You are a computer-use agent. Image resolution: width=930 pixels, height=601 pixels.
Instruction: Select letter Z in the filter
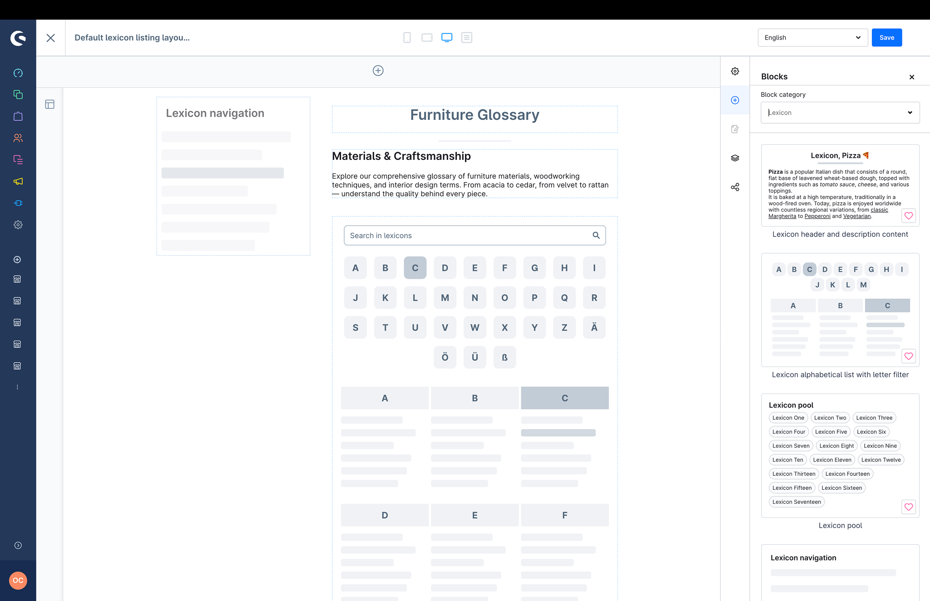tap(564, 328)
